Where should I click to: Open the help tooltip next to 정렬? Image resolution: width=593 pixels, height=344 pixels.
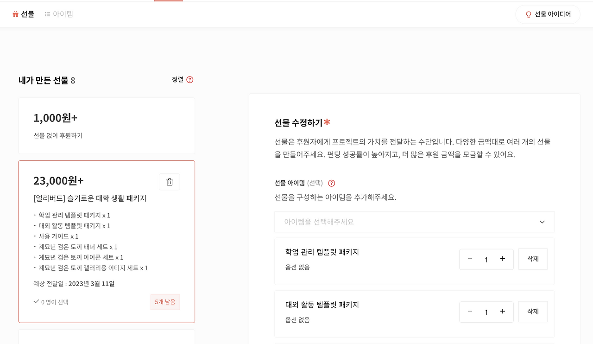point(189,79)
